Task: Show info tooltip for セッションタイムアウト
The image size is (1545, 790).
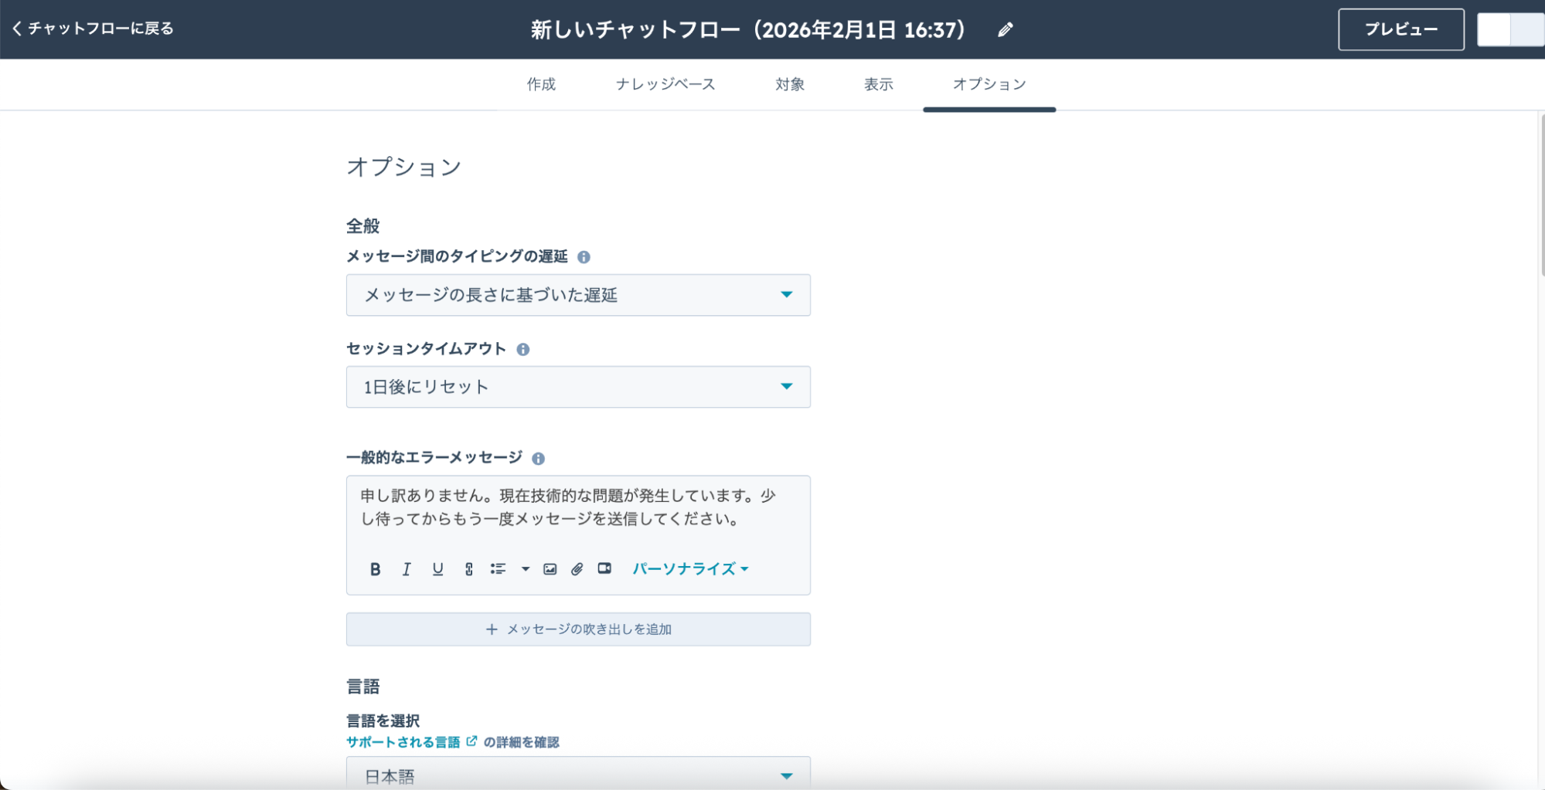Action: (523, 350)
